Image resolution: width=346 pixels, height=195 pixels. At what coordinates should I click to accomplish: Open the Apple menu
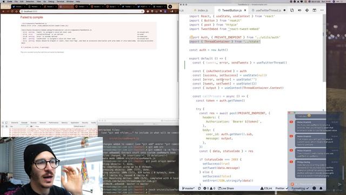[x=4, y=1]
